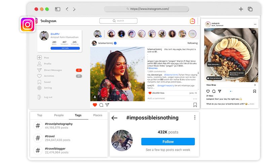Share the nutspick post

pos(220,91)
